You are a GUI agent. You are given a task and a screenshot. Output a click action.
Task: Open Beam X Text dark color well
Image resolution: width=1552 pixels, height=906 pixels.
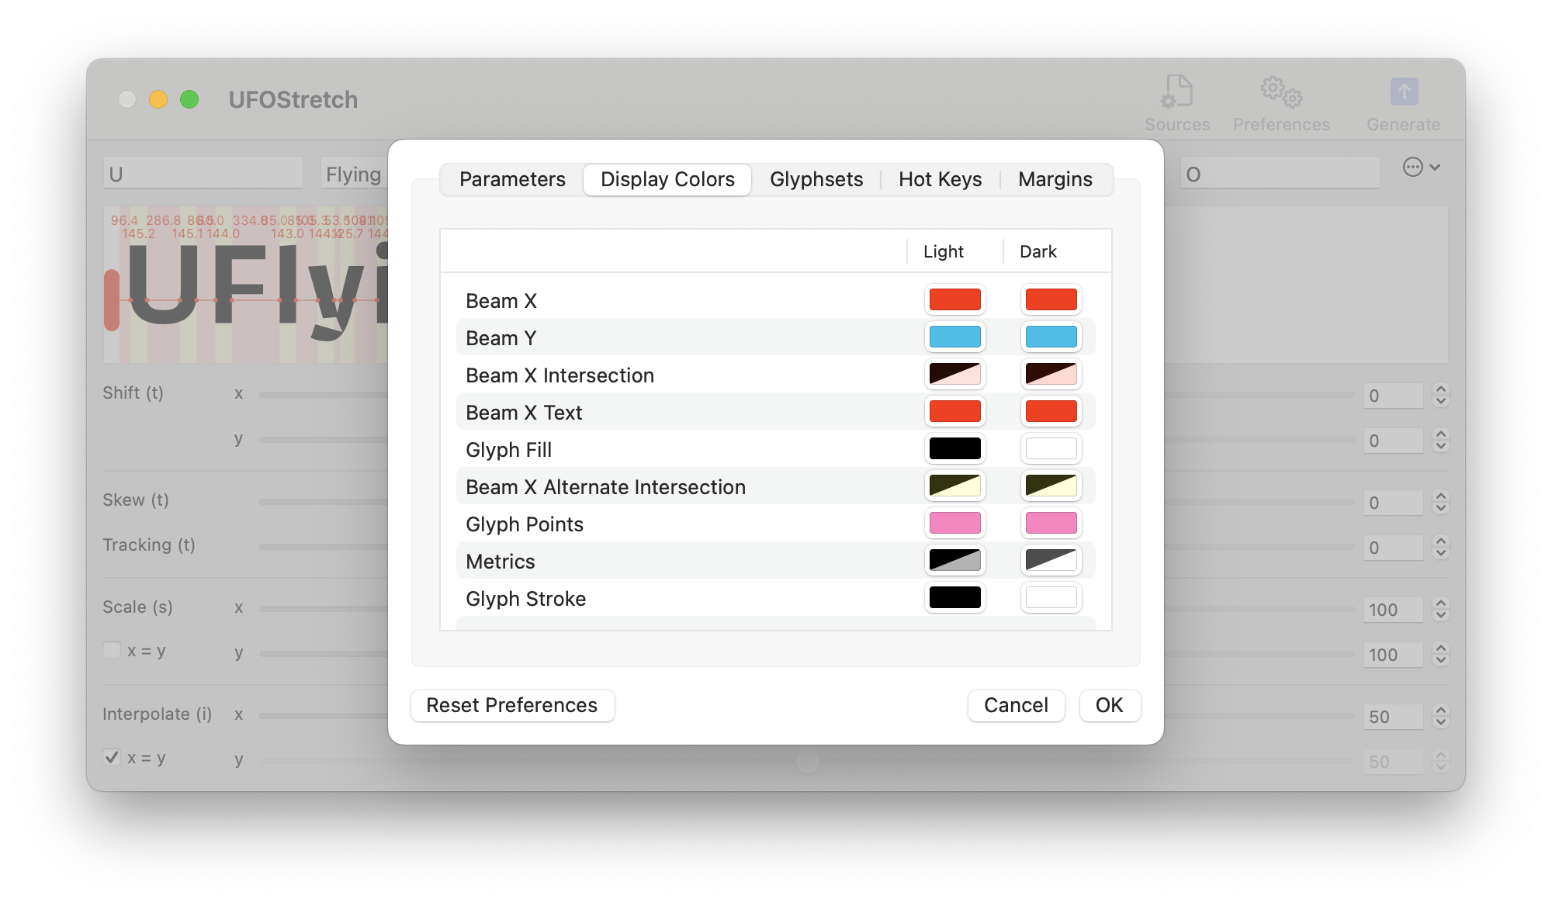1051,411
